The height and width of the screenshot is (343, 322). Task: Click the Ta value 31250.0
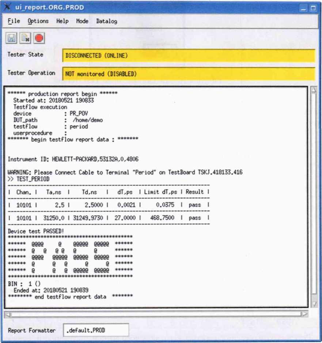pyautogui.click(x=54, y=218)
